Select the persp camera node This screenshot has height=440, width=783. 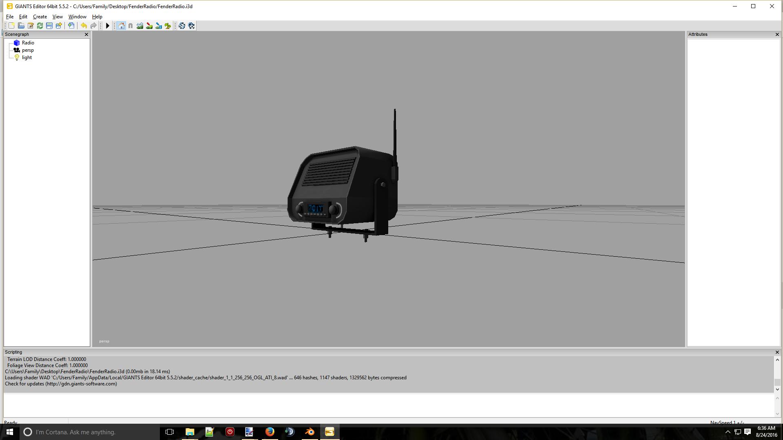(28, 50)
